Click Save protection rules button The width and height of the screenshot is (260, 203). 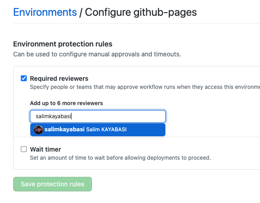(53, 184)
